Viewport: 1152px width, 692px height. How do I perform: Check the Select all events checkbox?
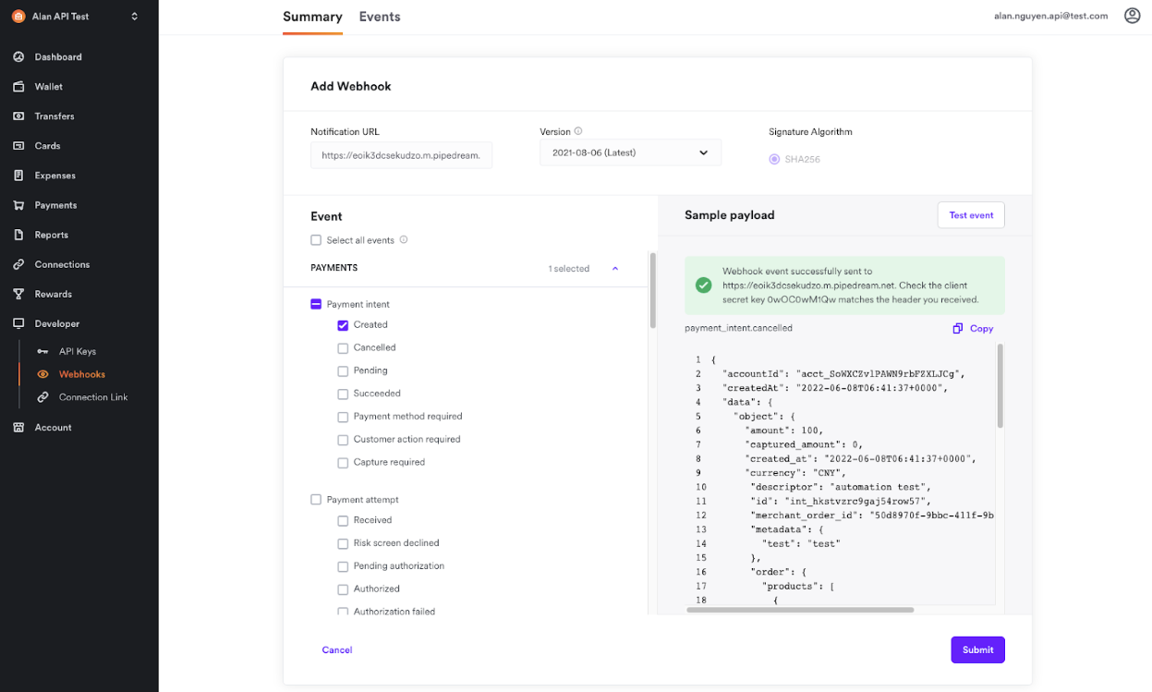[x=316, y=240]
